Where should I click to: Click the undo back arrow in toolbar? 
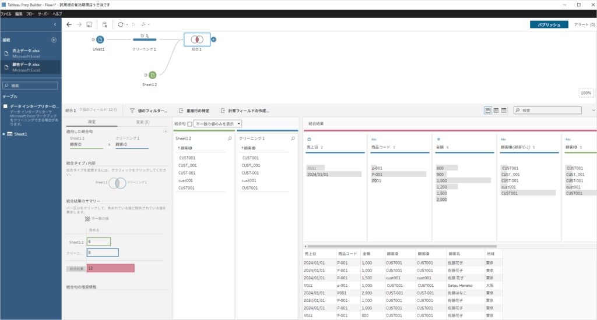(69, 25)
